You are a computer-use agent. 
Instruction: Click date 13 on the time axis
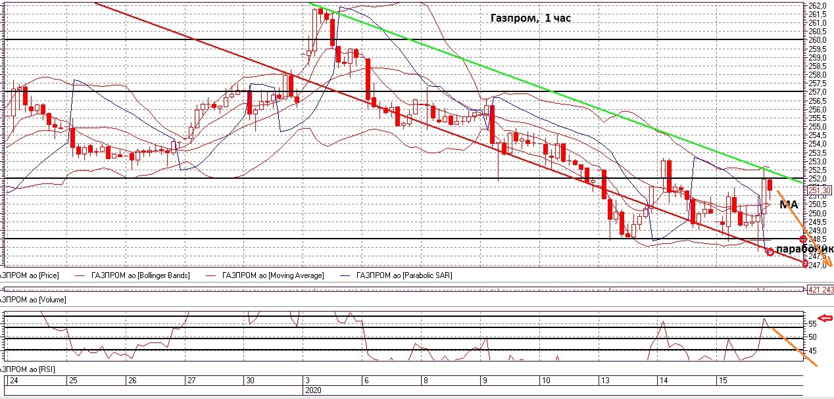point(605,381)
